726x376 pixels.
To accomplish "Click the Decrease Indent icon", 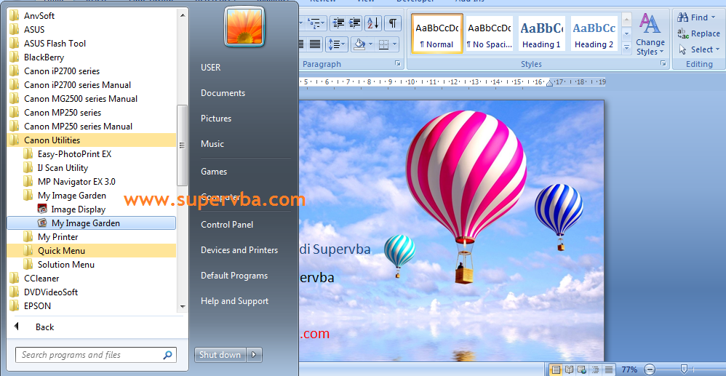I will (x=339, y=23).
